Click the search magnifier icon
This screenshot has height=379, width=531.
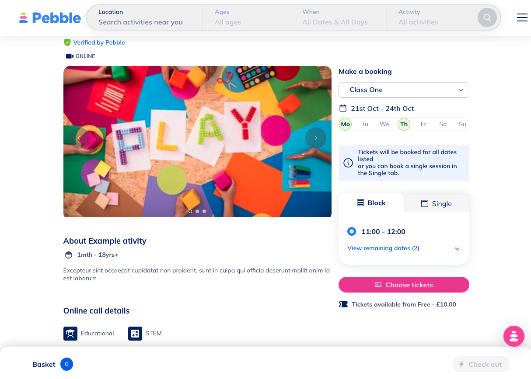tap(487, 18)
